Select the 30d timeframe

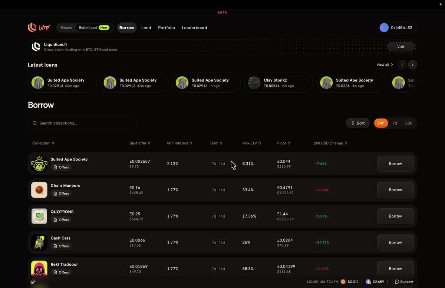pos(409,123)
